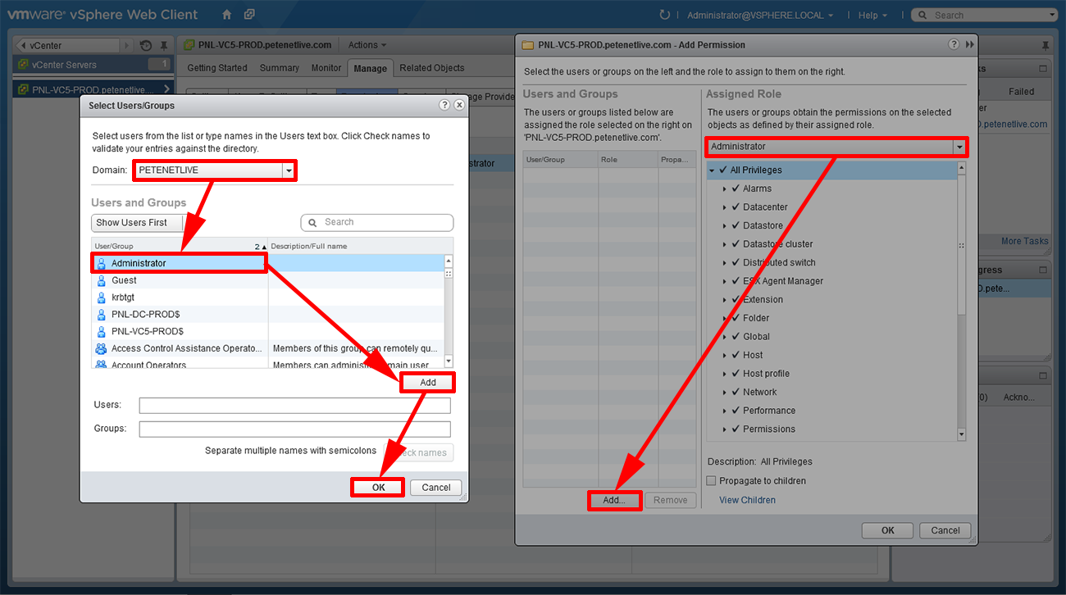Toggle the Alarms privilege checkmark
Viewport: 1066px width, 595px height.
736,188
